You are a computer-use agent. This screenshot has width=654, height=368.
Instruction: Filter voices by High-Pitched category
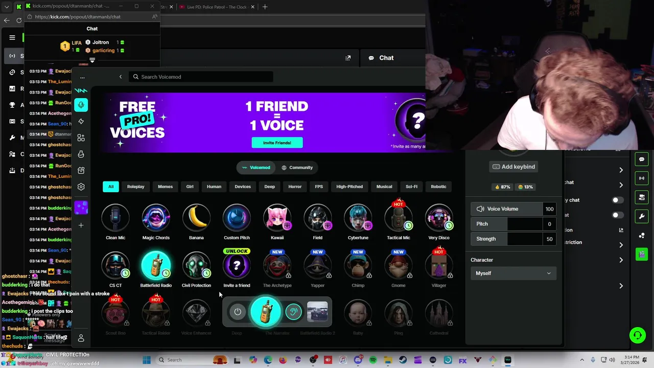click(x=349, y=187)
